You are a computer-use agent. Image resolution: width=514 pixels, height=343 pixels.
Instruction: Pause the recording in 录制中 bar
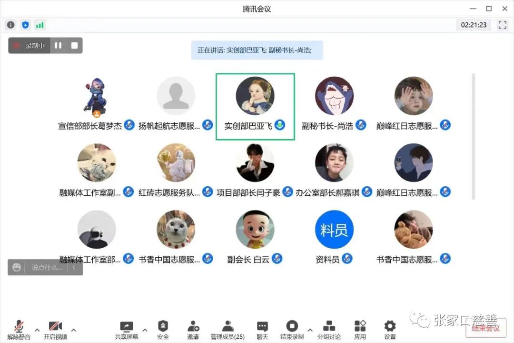tap(58, 45)
